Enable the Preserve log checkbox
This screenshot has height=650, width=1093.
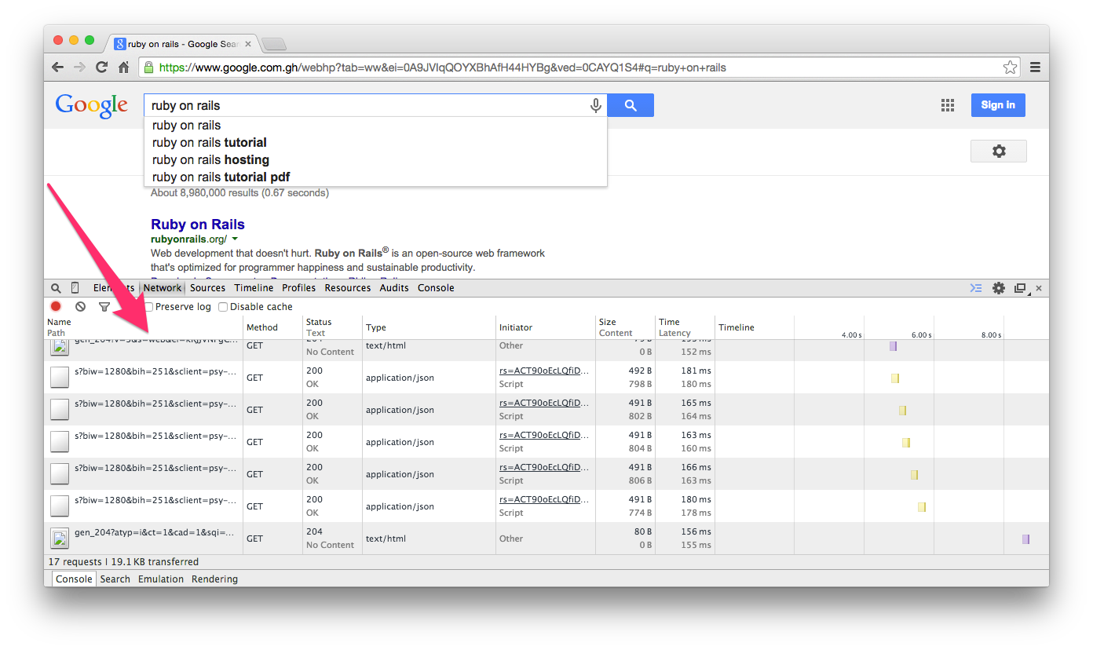click(149, 307)
